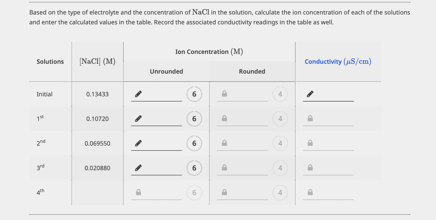Click the 3rd solution unrounded input field

tap(157, 168)
